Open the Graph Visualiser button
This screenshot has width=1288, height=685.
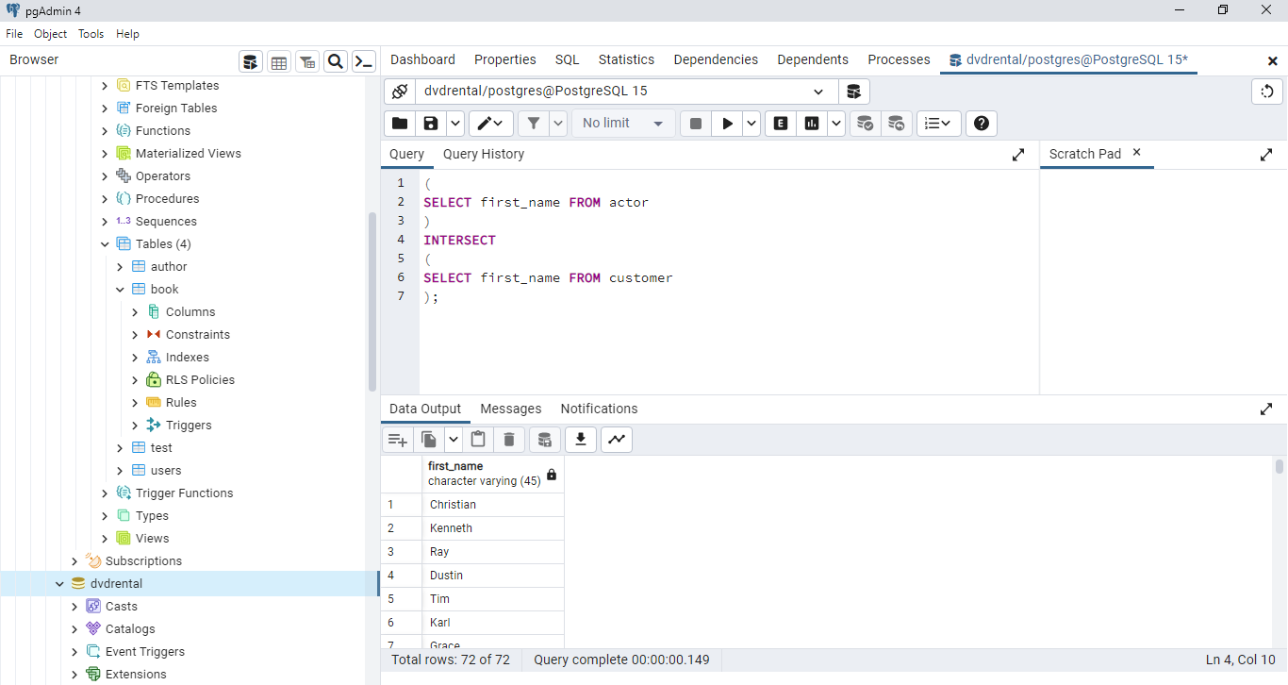(617, 440)
